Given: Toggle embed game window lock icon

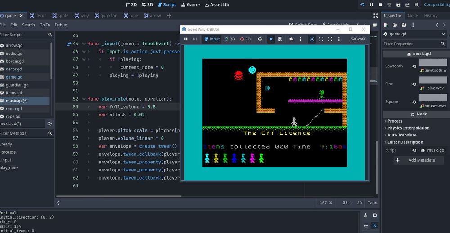Looking at the screenshot, I should click(312, 39).
